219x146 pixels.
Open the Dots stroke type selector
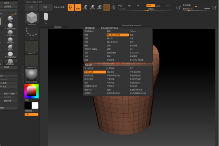pyautogui.click(x=32, y=34)
